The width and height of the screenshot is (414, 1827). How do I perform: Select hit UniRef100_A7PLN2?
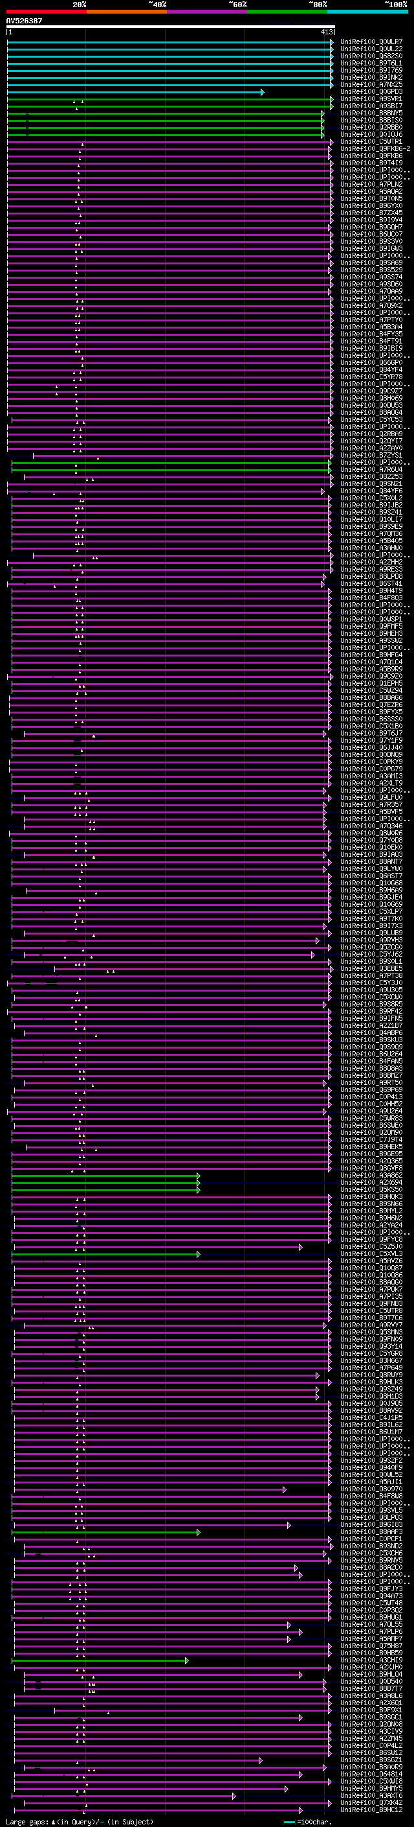[371, 185]
